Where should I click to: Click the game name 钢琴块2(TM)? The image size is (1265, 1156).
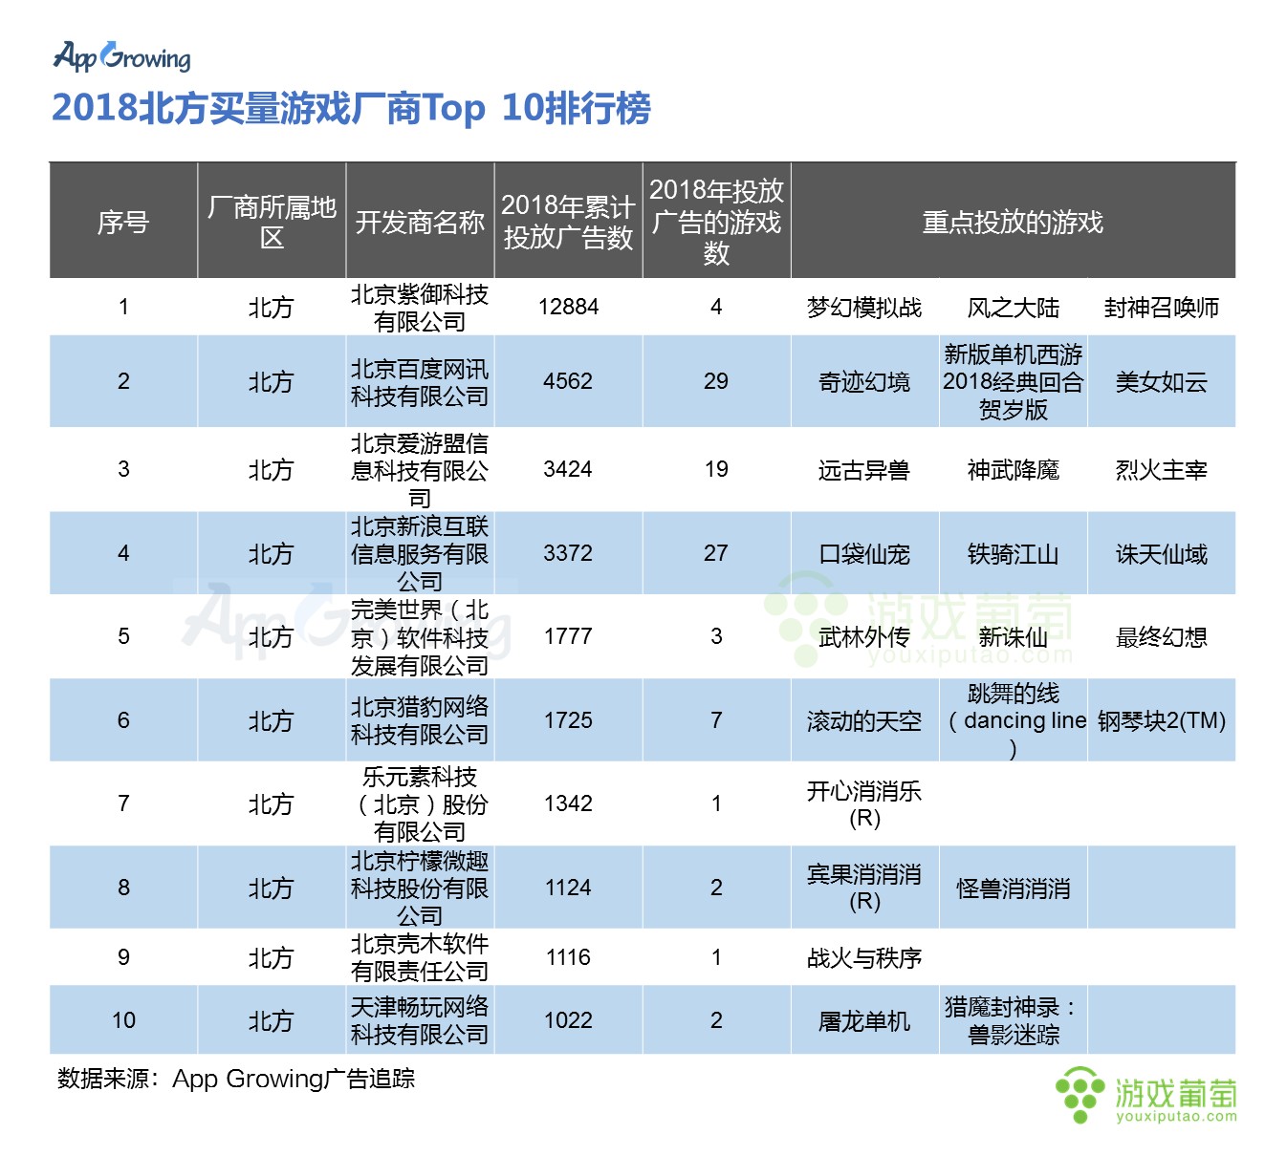pyautogui.click(x=1161, y=721)
